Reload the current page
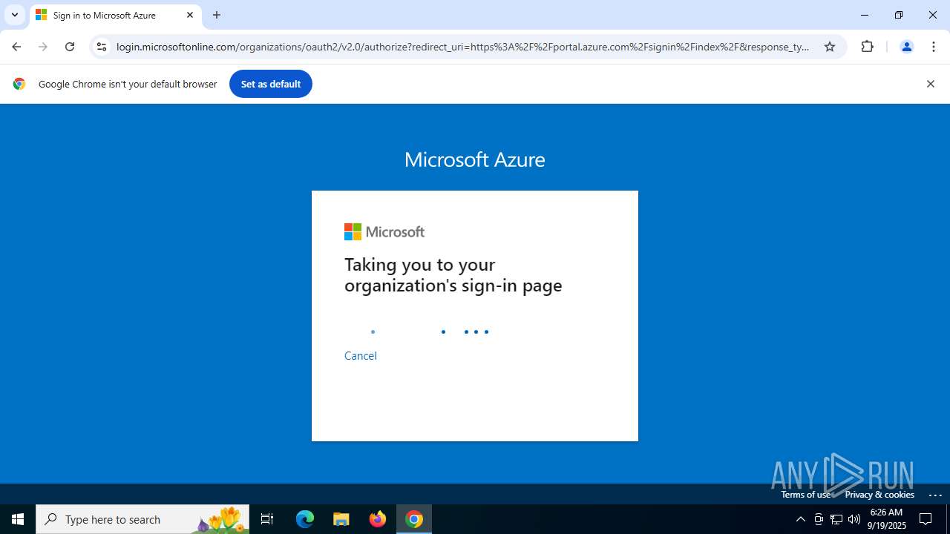950x534 pixels. [70, 47]
